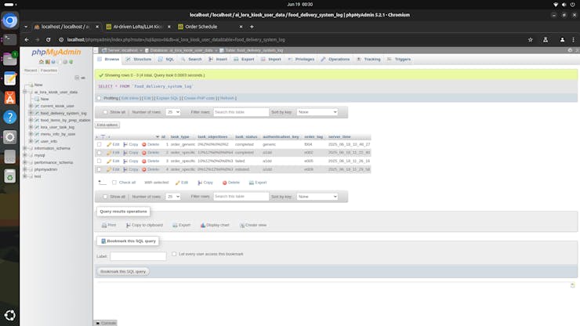The width and height of the screenshot is (580, 326).
Task: Click the Refresh link beside Profiling
Action: (227, 98)
